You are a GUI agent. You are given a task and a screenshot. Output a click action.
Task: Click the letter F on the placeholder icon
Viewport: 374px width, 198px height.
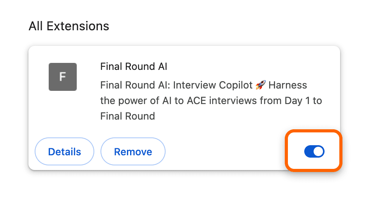pos(62,77)
